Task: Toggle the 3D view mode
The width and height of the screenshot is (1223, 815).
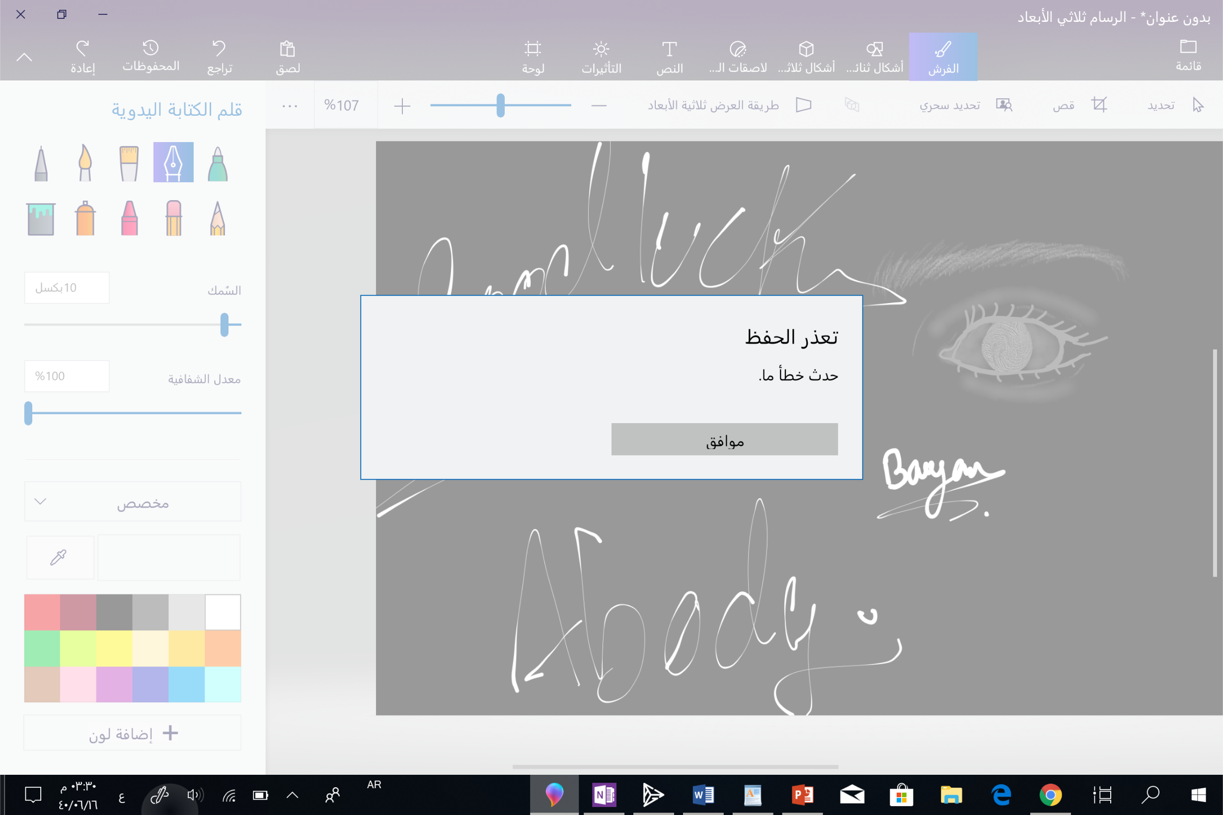Action: point(730,105)
